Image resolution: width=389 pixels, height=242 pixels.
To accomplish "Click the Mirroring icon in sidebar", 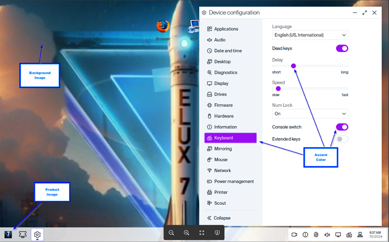I will pos(210,149).
